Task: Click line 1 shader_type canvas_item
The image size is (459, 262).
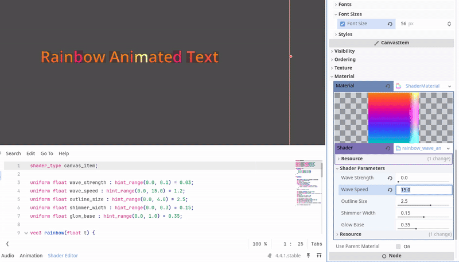Action: point(64,166)
